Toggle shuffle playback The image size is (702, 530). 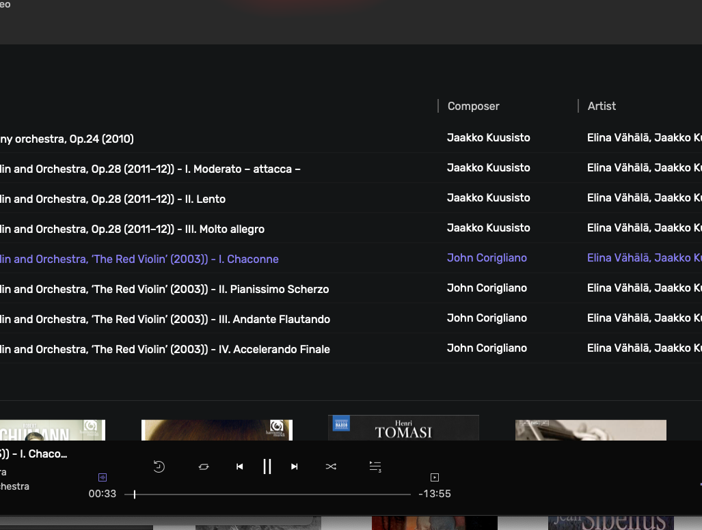pyautogui.click(x=331, y=466)
